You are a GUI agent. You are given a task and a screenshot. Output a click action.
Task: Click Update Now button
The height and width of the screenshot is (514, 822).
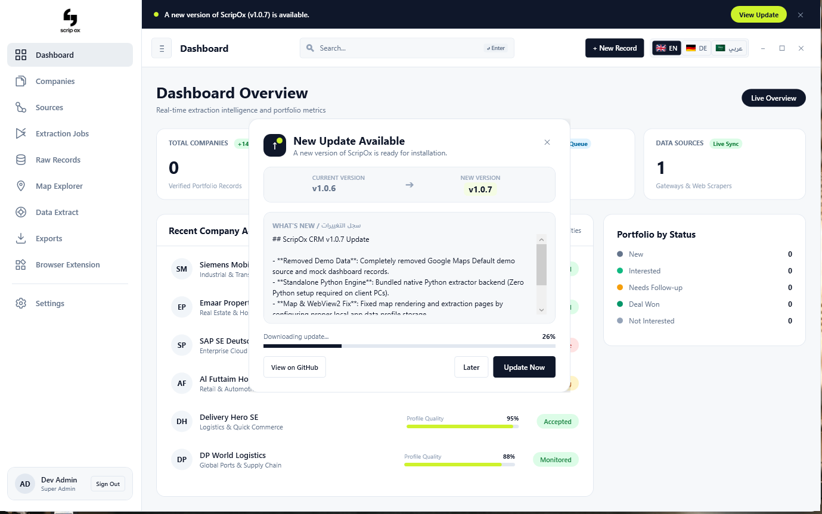pyautogui.click(x=524, y=367)
